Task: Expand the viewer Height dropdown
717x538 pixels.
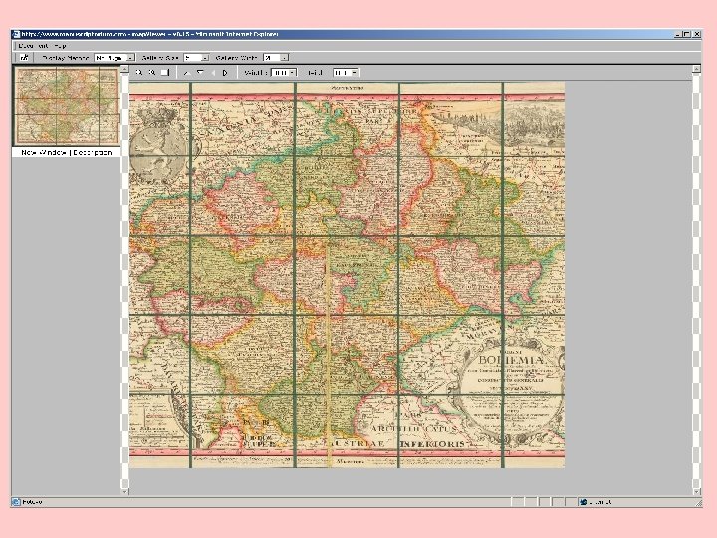Action: (356, 73)
